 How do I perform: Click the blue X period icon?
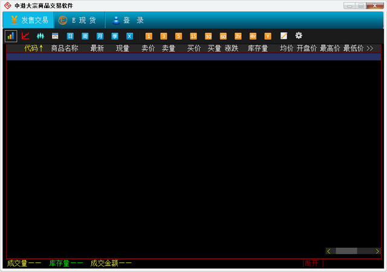coord(129,36)
